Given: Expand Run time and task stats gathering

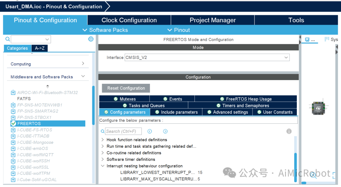Looking at the screenshot, I should click(102, 146).
